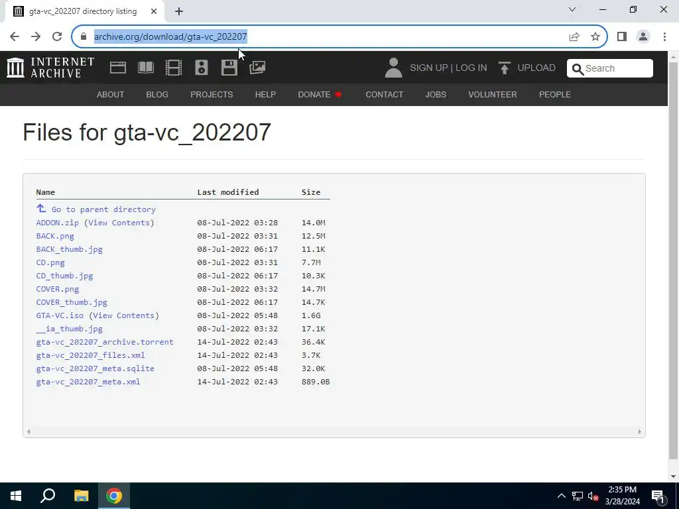
Task: Open the notification center icon
Action: [658, 496]
